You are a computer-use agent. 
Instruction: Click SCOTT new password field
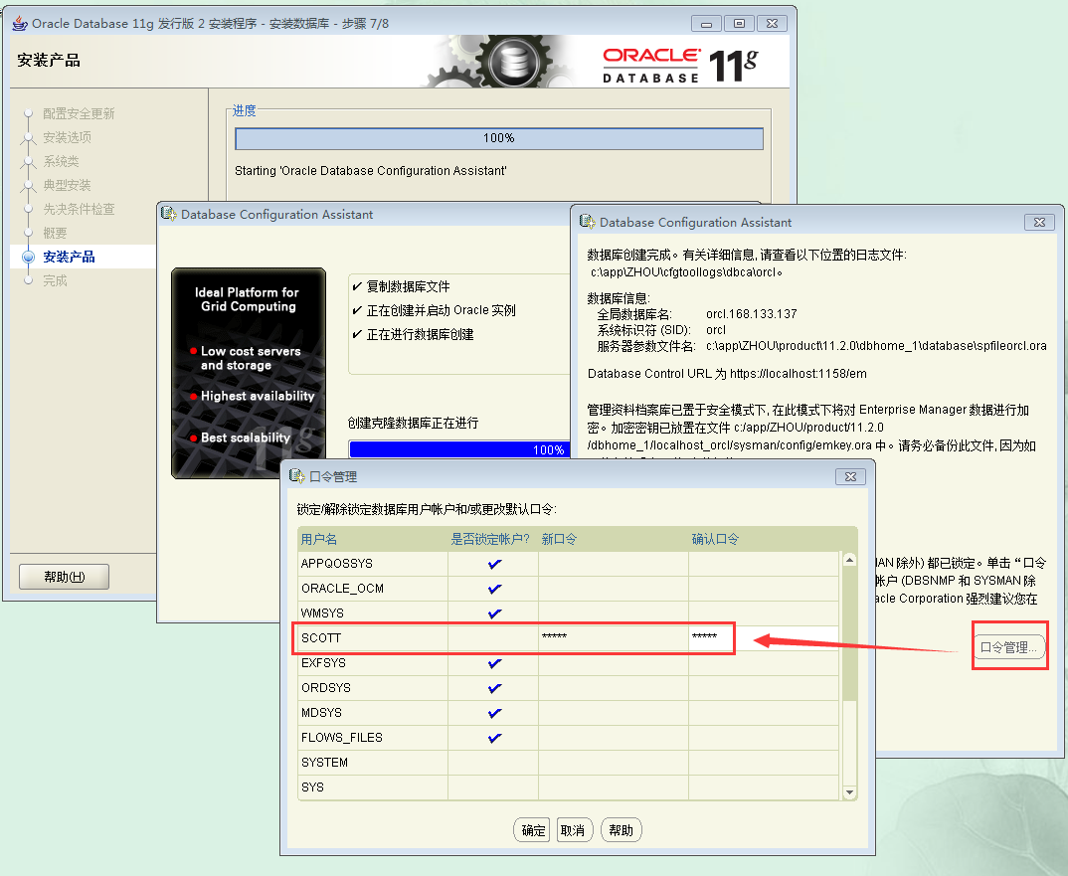tap(613, 638)
